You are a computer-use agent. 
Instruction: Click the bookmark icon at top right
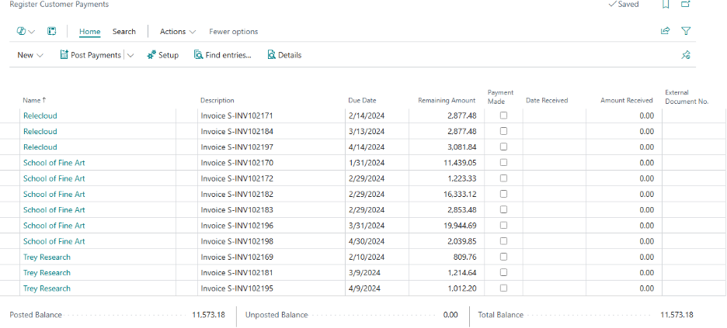666,5
